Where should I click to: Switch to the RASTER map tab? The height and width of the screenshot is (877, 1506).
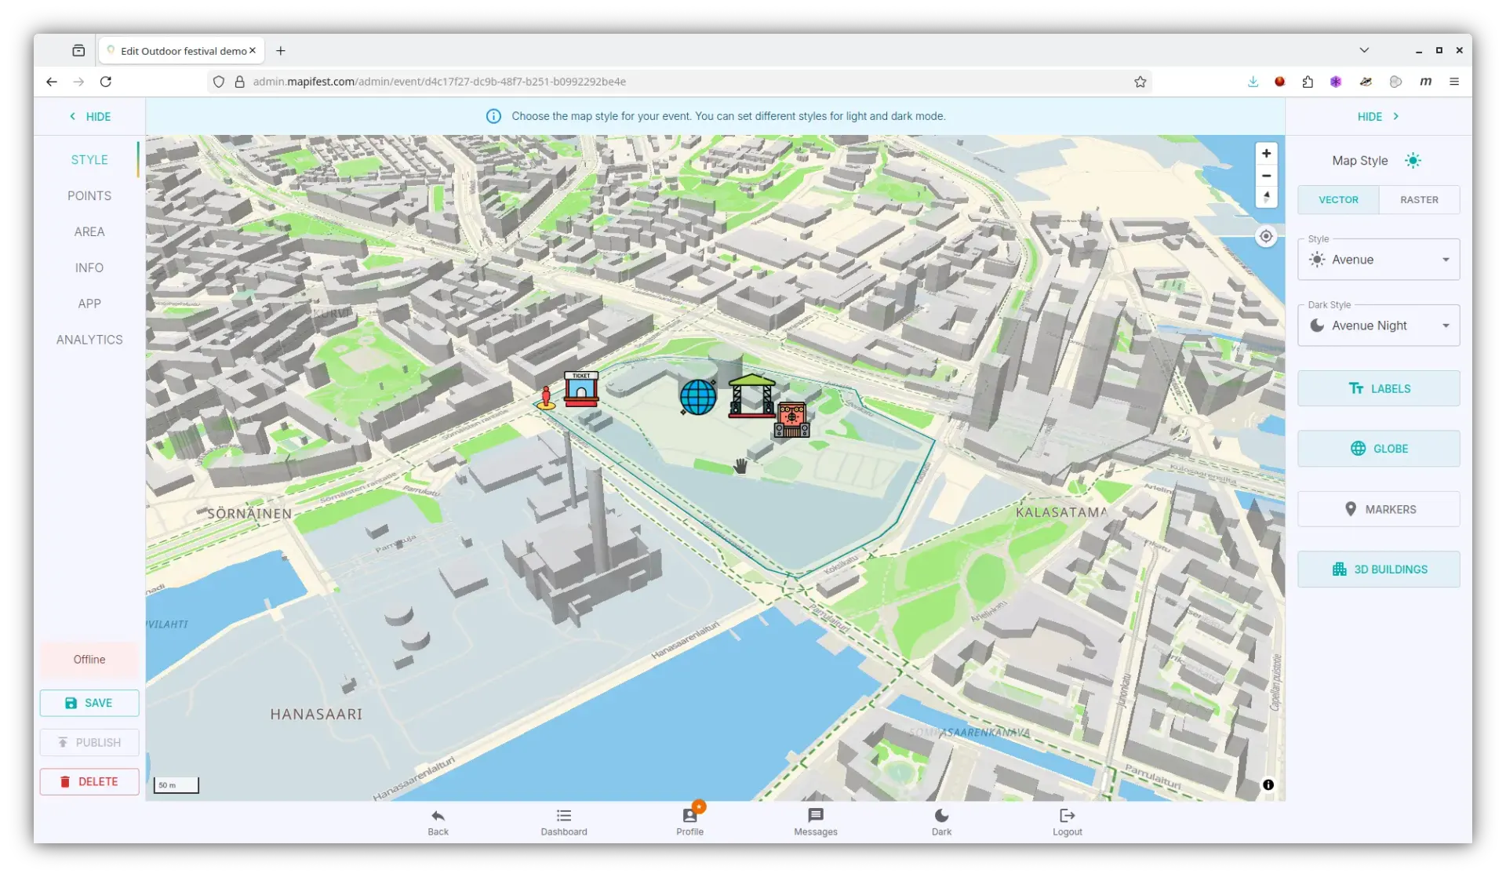pos(1419,200)
